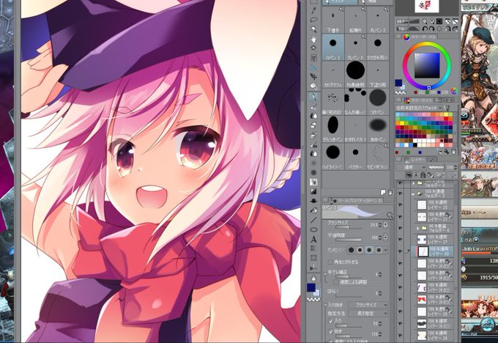The image size is (498, 343).
Task: Toggle the 角をとがらせる checkbox
Action: pyautogui.click(x=330, y=262)
